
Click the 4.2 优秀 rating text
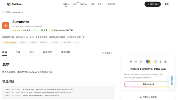26,30
